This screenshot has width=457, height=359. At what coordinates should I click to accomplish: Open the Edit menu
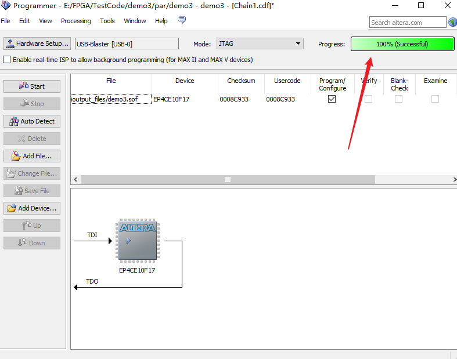click(x=24, y=21)
